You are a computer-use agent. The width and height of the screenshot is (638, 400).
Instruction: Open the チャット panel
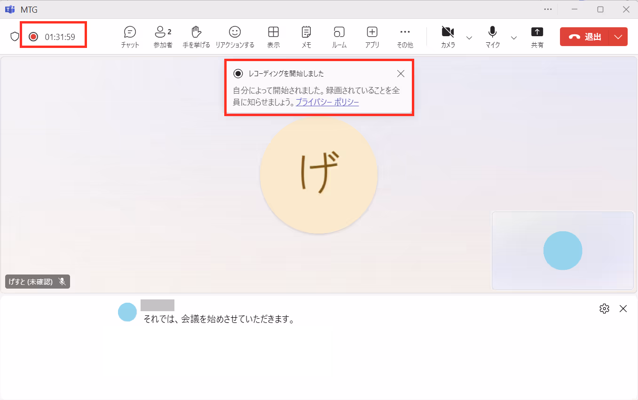[130, 37]
